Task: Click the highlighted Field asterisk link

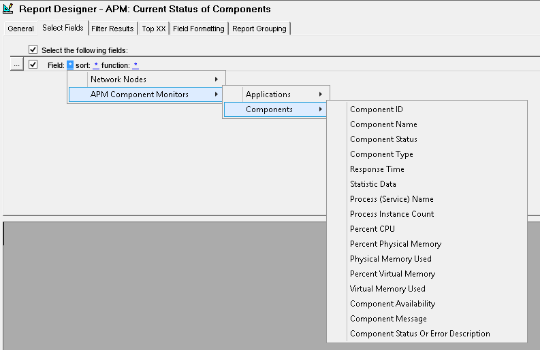Action: coord(70,65)
